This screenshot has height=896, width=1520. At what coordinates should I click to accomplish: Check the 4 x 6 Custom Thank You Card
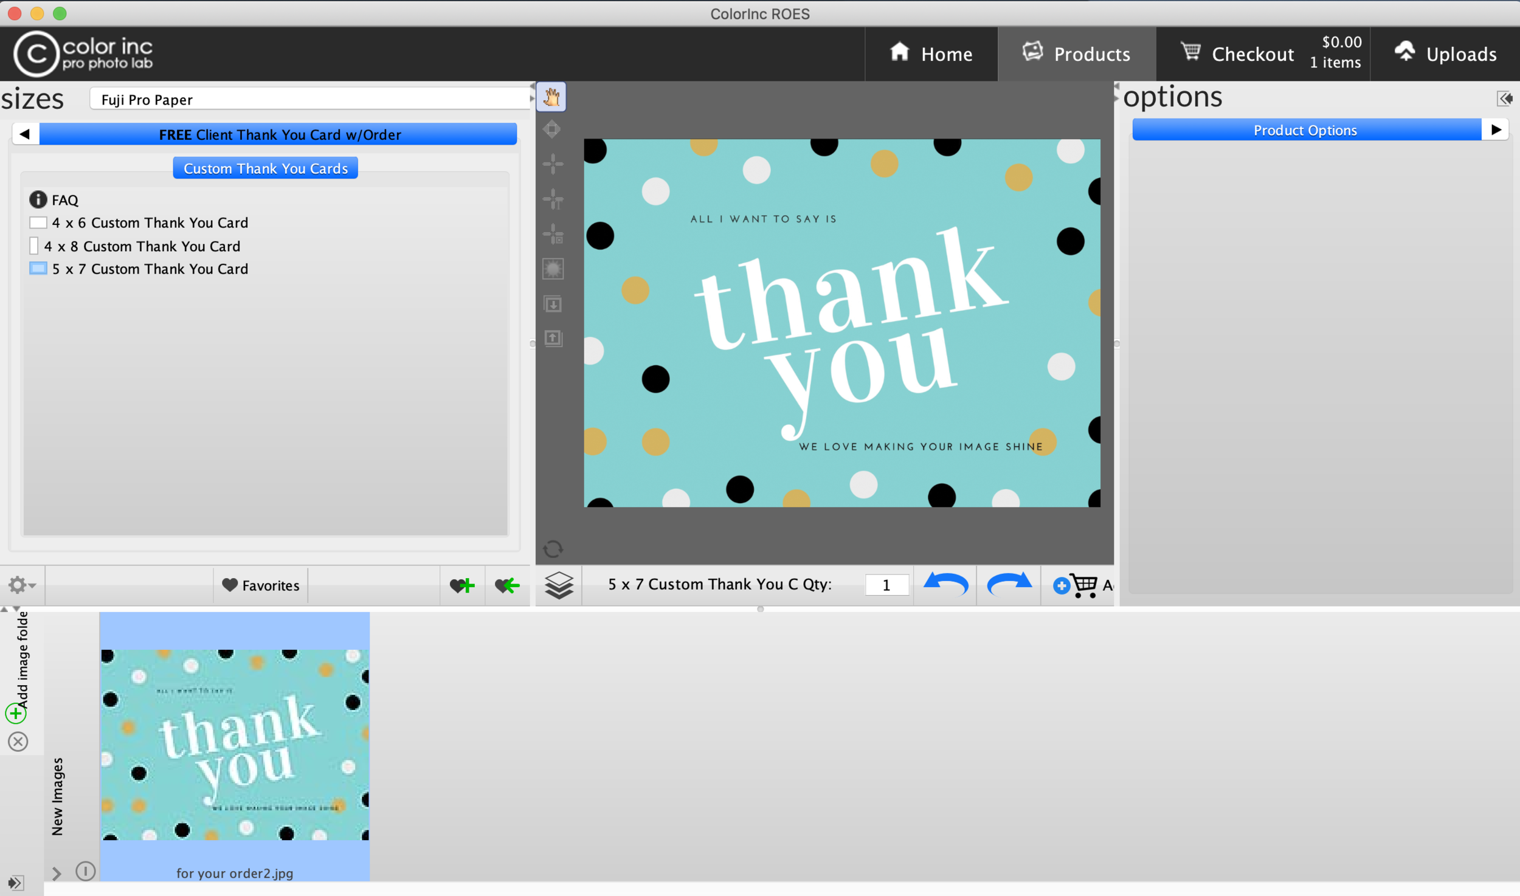coord(38,222)
